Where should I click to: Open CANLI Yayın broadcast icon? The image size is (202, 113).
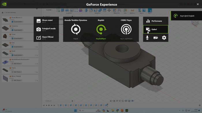click(x=126, y=29)
